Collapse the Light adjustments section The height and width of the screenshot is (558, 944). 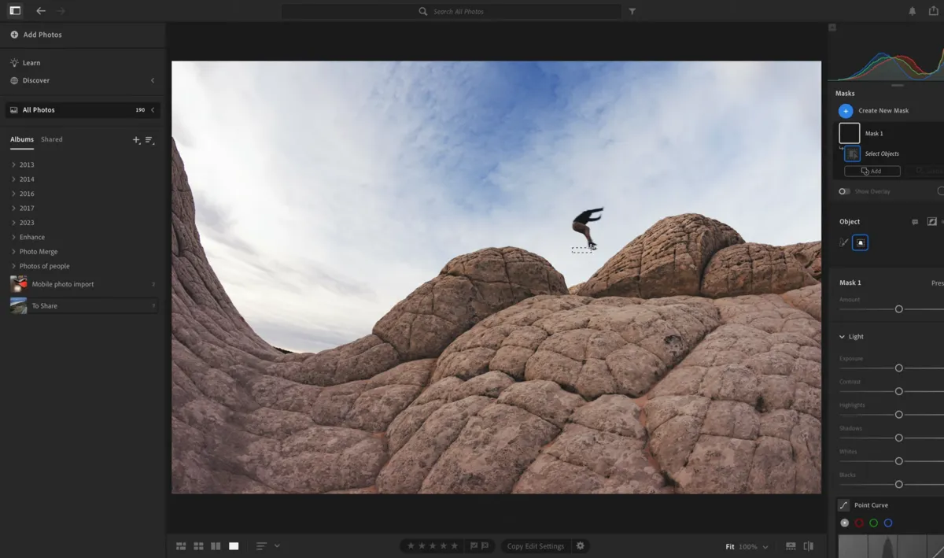click(841, 336)
